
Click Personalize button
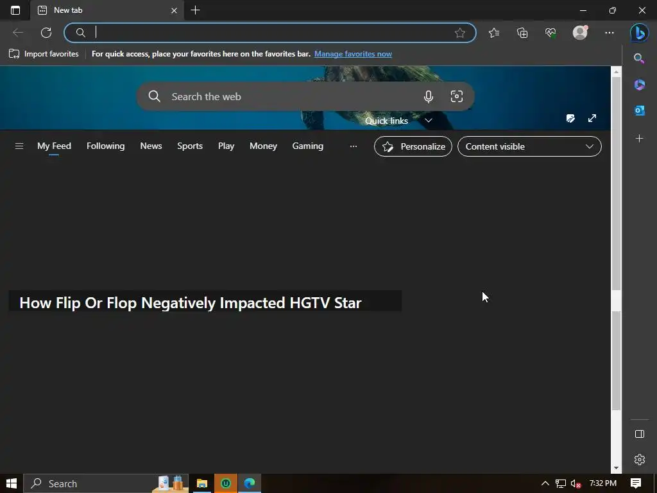click(413, 146)
